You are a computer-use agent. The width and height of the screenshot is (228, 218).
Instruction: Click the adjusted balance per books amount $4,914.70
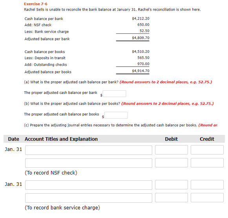pyautogui.click(x=140, y=71)
